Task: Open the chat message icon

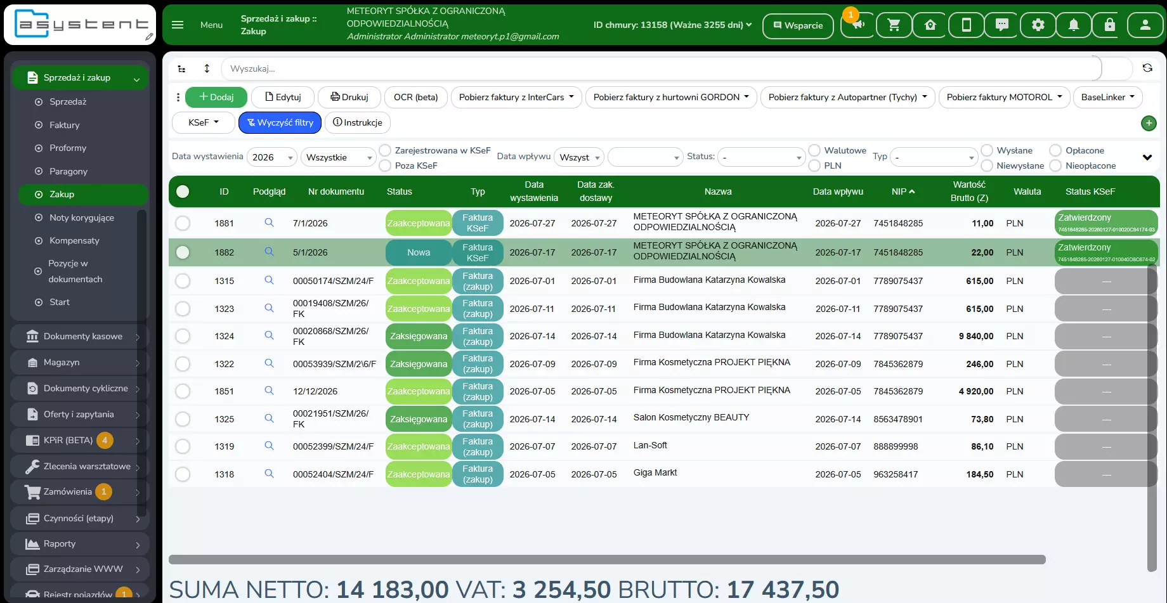Action: pyautogui.click(x=1002, y=25)
